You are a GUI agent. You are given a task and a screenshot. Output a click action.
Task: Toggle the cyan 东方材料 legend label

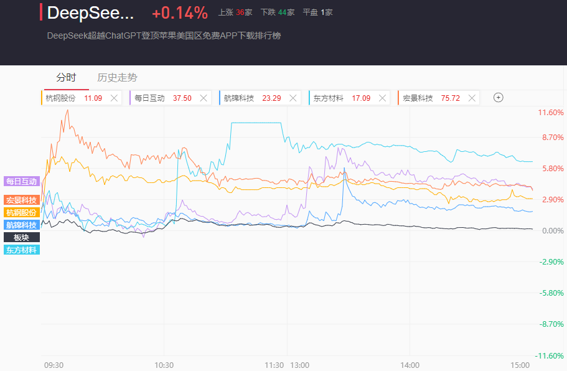coord(22,250)
